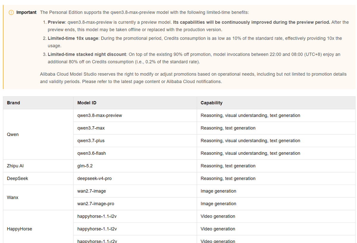Image resolution: width=357 pixels, height=243 pixels.
Task: Select the qwen3.8-max-preview model ID cell
Action: [135, 115]
